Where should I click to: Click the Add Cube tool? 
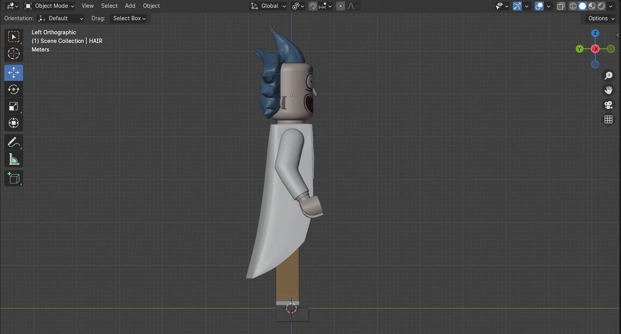pos(14,178)
